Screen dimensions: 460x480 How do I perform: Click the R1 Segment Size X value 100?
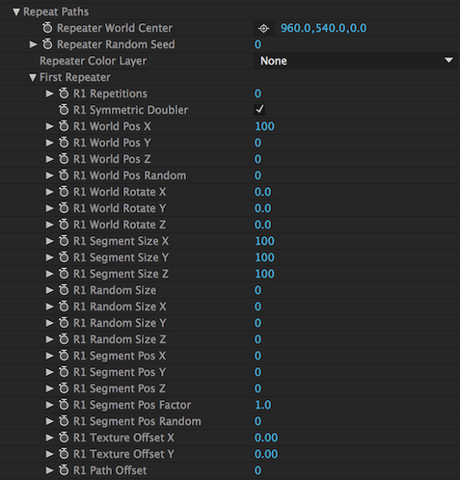[x=264, y=241]
